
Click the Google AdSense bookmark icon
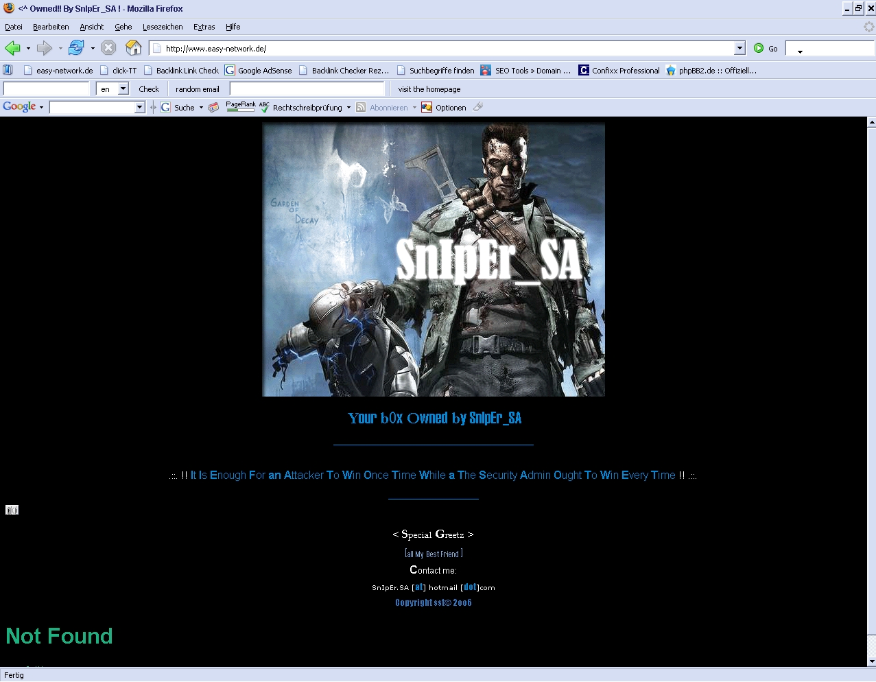click(230, 70)
